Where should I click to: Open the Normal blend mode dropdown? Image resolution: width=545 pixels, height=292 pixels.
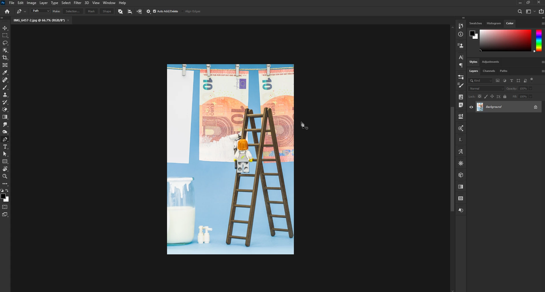486,89
